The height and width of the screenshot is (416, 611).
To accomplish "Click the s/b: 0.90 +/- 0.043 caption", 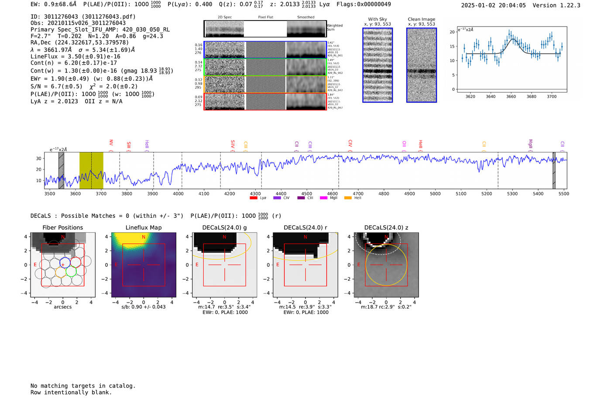I will [144, 307].
